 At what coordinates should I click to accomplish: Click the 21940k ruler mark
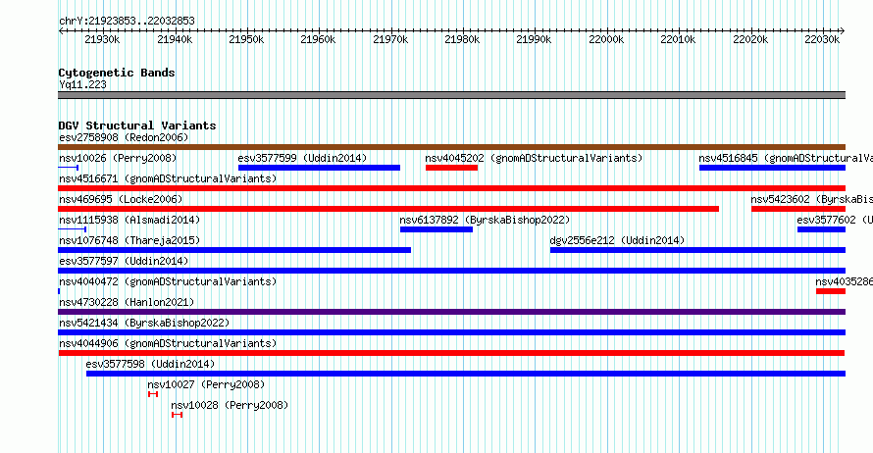tap(175, 39)
